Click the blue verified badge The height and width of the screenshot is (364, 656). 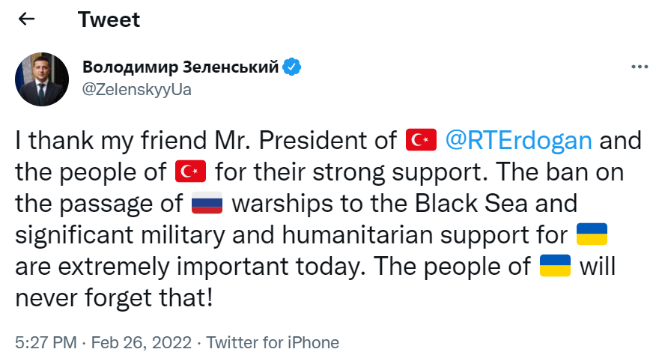pos(292,67)
